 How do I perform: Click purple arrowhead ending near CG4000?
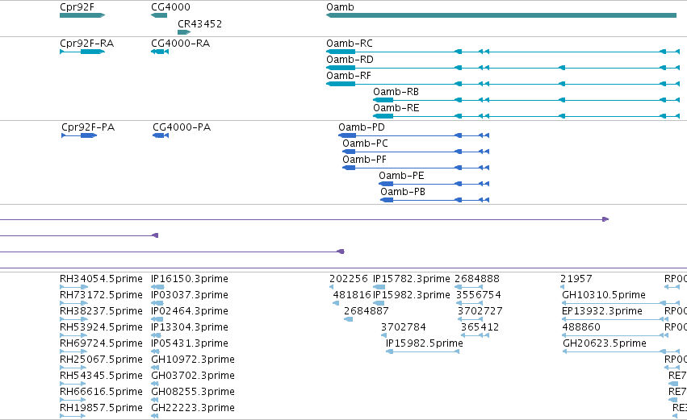(x=155, y=235)
